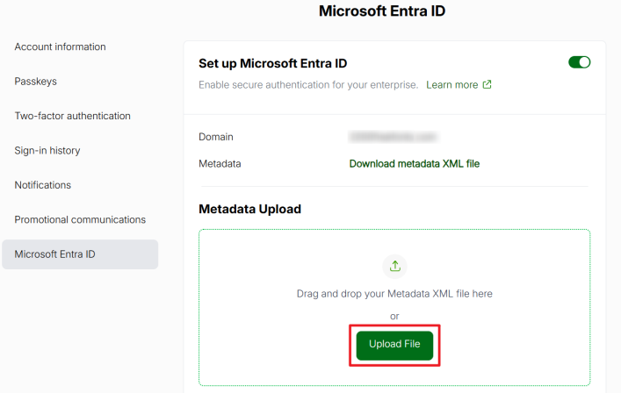
Task: Go to the Passkeys section
Action: (x=35, y=81)
